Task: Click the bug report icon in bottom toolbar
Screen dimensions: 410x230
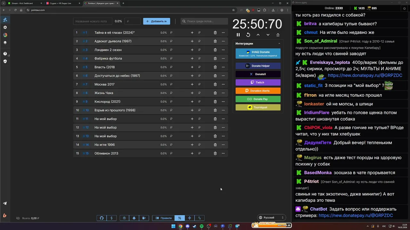Action: (134, 218)
